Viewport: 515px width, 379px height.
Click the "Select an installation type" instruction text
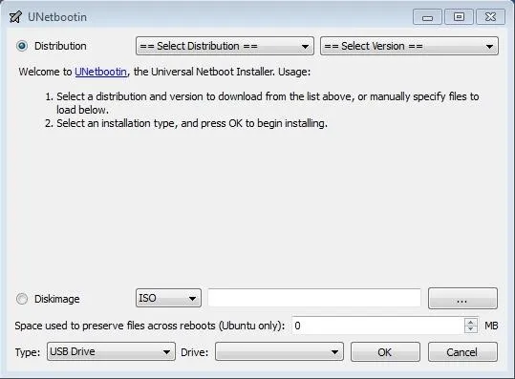tap(192, 123)
